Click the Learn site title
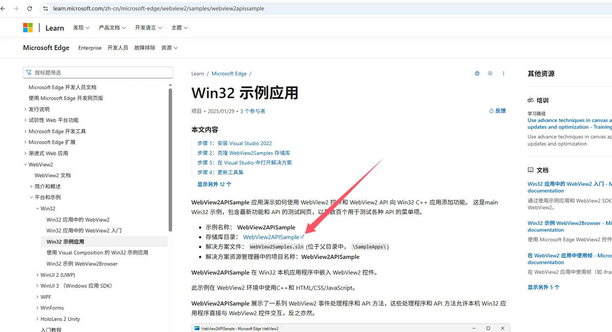The width and height of the screenshot is (612, 332). coord(54,28)
